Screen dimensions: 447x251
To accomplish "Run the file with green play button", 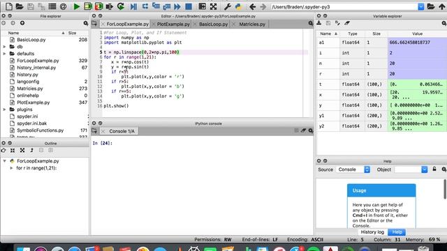I will point(76,6).
